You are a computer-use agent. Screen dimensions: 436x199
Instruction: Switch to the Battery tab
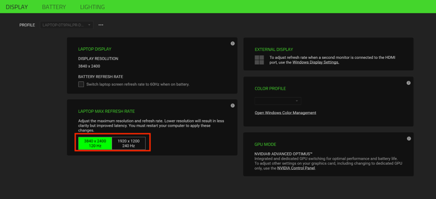[x=54, y=7]
